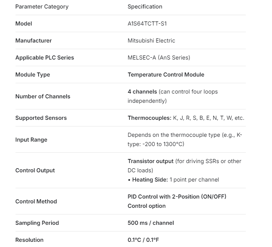Select the model number A1S64TCTT-S1
This screenshot has width=272, height=247.
147,24
